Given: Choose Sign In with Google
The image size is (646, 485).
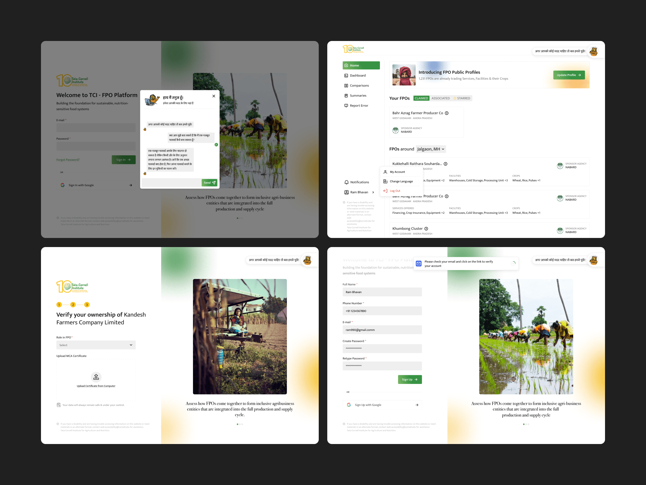Looking at the screenshot, I should tap(96, 185).
